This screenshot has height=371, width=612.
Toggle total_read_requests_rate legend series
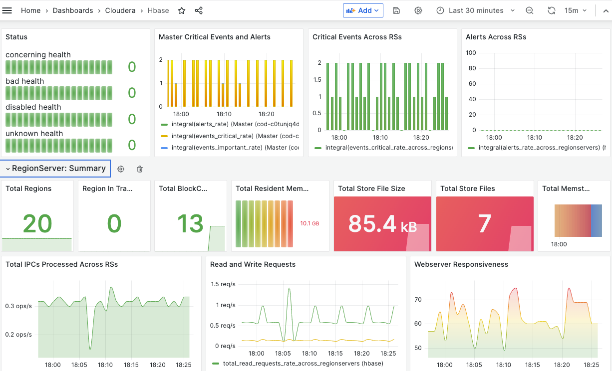[x=299, y=364]
